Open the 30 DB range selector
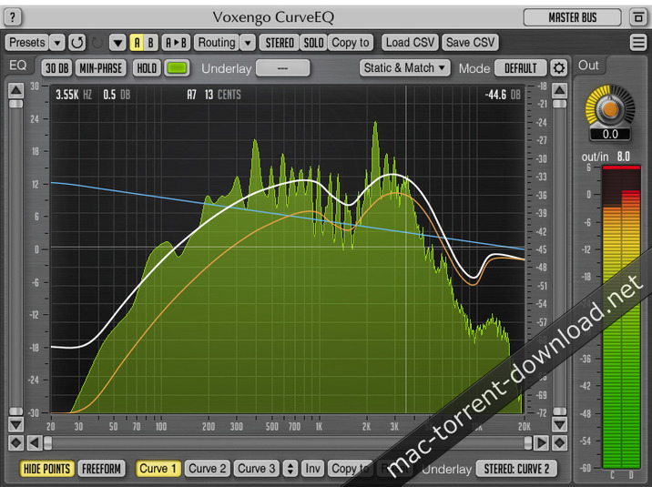The width and height of the screenshot is (652, 487). point(57,67)
